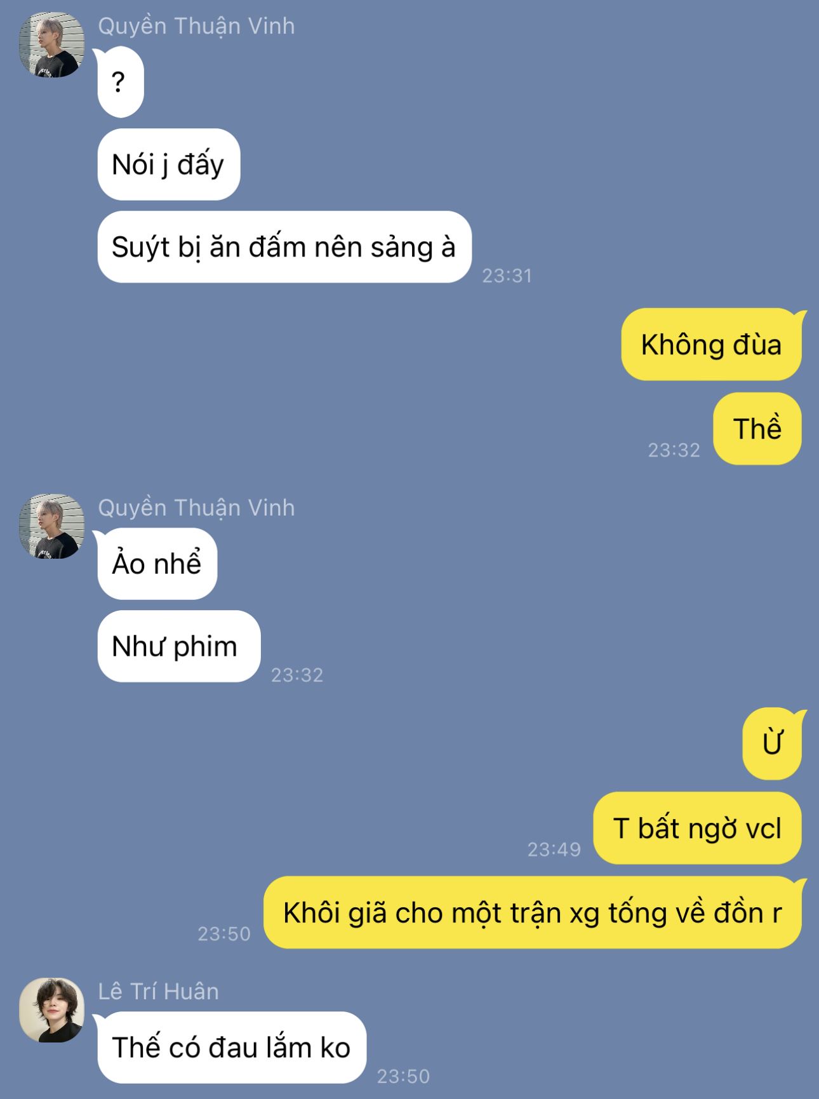Select the yellow 'Ừ' bubble
The height and width of the screenshot is (1099, 819).
[x=772, y=743]
